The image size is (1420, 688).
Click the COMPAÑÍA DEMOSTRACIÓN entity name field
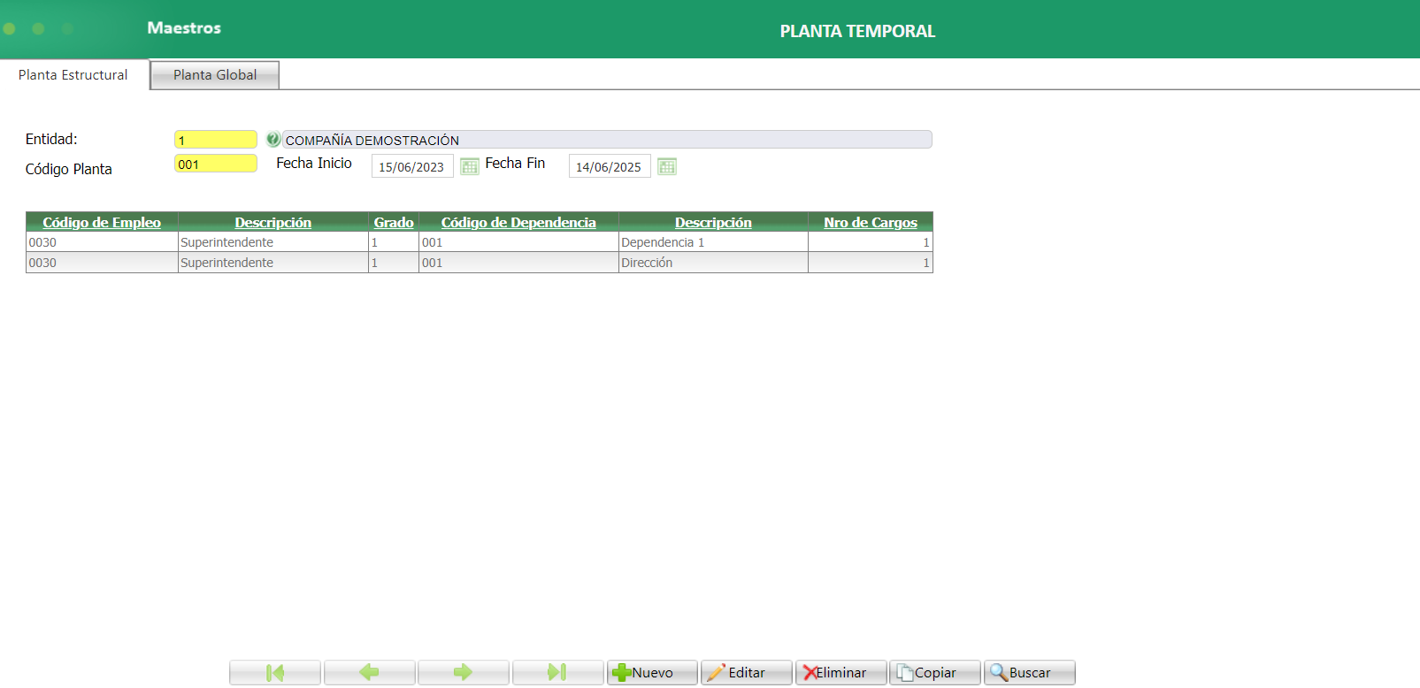[x=607, y=140]
